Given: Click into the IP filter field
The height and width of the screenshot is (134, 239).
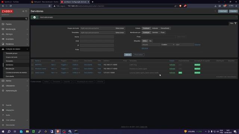Looking at the screenshot, I should click(97, 45).
